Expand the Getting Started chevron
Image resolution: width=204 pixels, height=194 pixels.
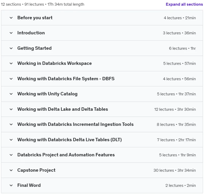click(x=11, y=48)
